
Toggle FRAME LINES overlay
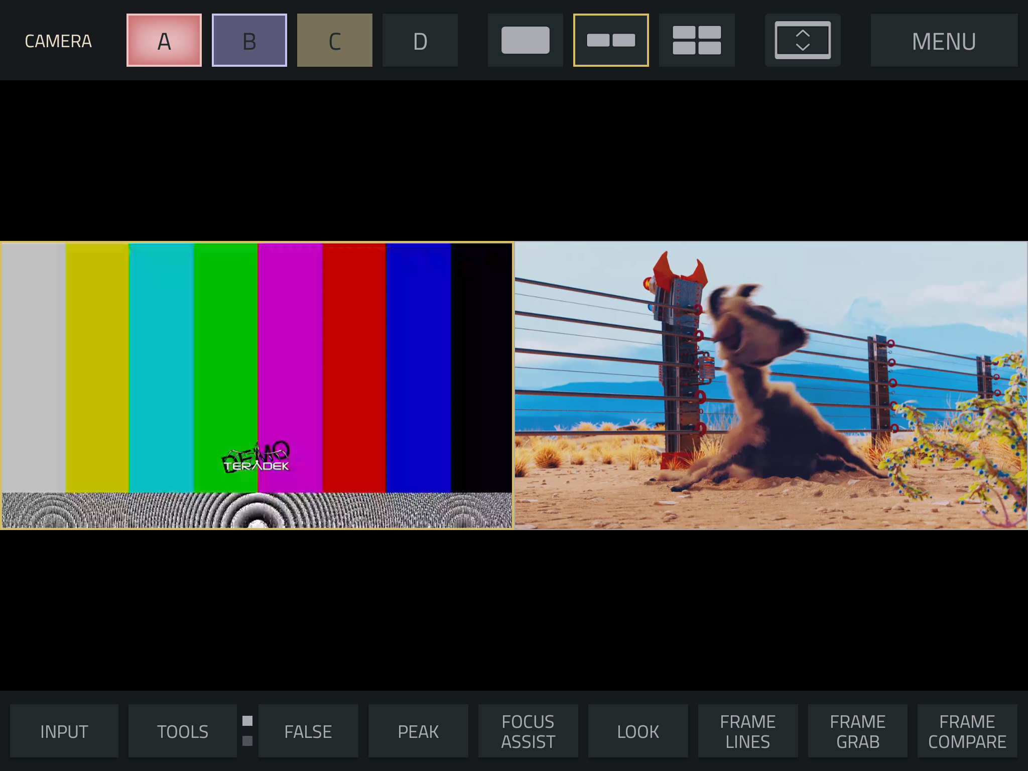[748, 731]
